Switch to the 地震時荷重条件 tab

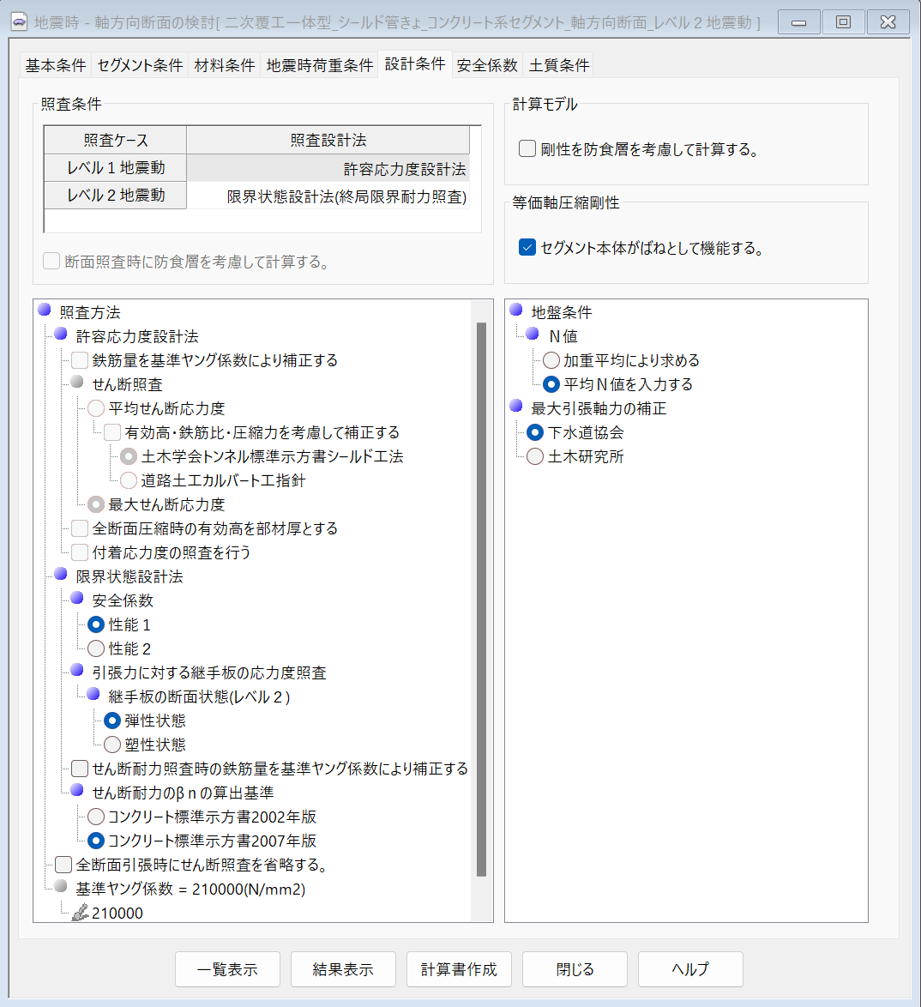[319, 65]
